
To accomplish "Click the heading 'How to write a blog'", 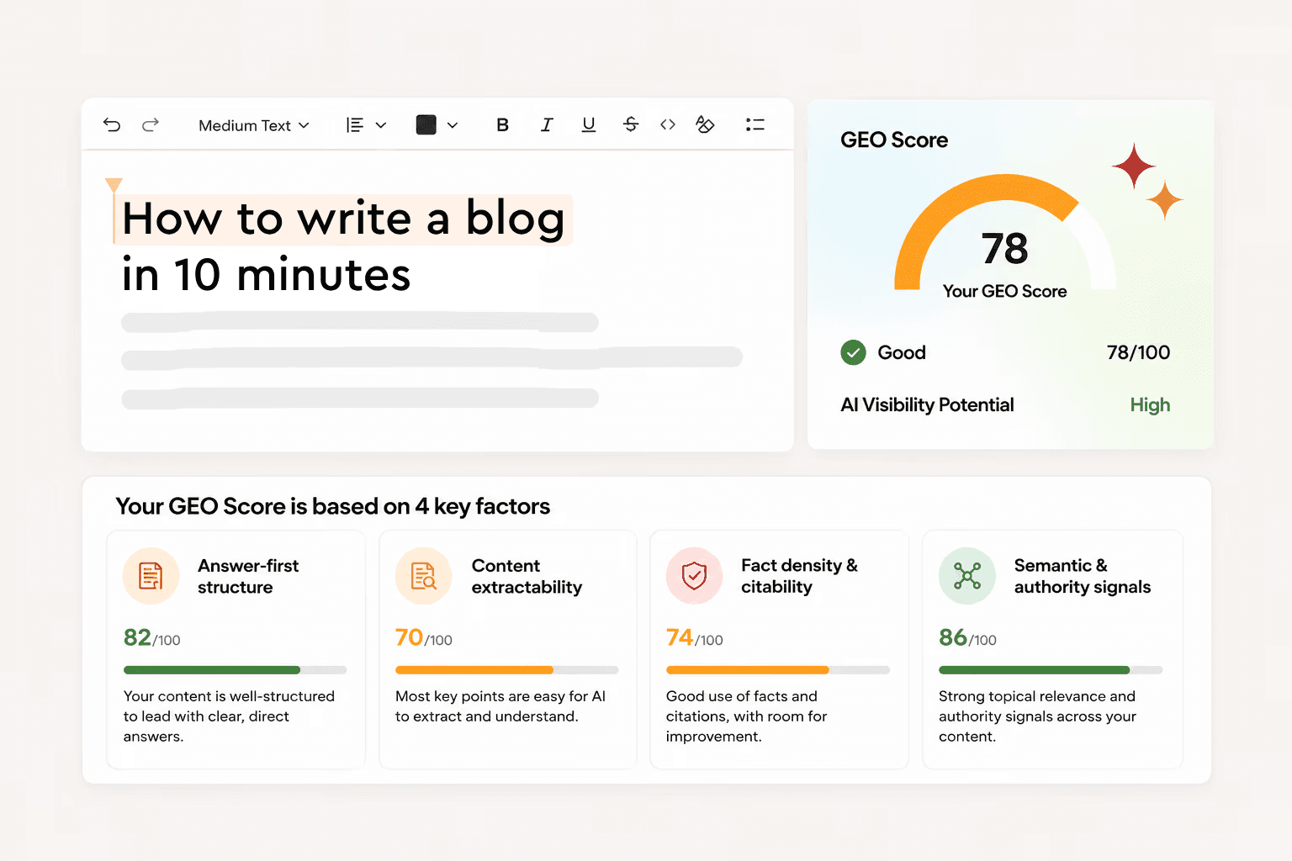I will (343, 219).
